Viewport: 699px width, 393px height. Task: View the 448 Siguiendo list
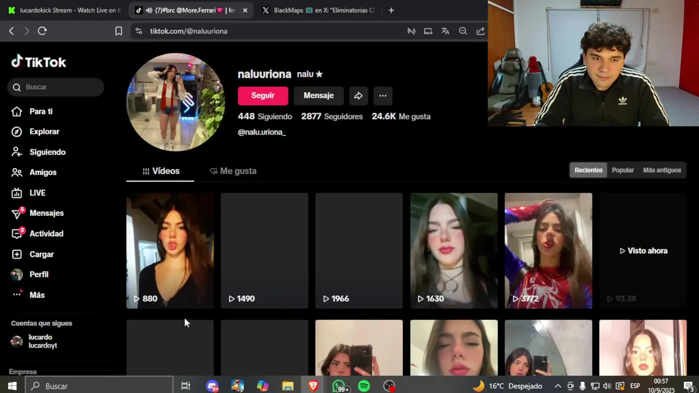[265, 116]
